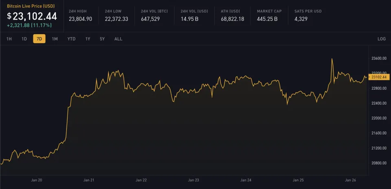Show the 1M price history

[x=55, y=39]
